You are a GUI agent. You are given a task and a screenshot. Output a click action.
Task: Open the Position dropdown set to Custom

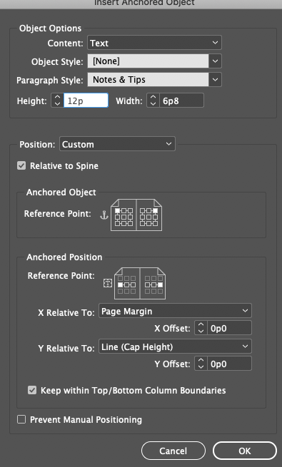click(118, 144)
